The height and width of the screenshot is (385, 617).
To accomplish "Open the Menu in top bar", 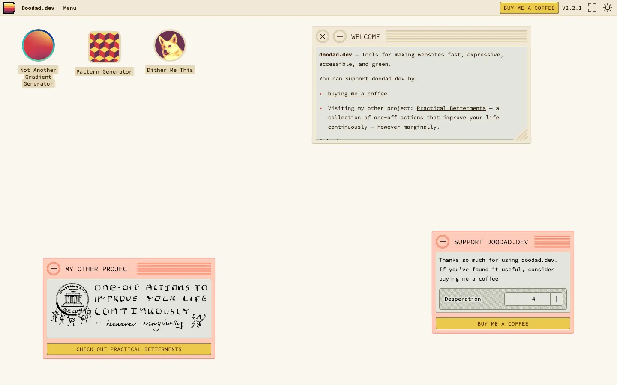I will pos(69,8).
